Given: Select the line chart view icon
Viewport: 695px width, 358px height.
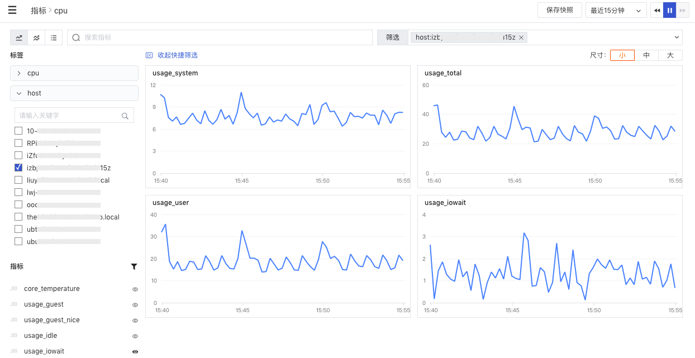Looking at the screenshot, I should coord(19,37).
